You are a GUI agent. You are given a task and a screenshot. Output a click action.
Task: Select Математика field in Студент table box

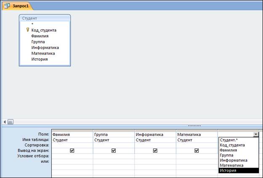43,53
